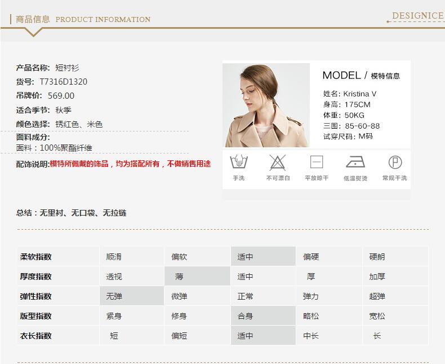This screenshot has width=445, height=364.
Task: Click the model photo thumbnail
Action: click(266, 105)
